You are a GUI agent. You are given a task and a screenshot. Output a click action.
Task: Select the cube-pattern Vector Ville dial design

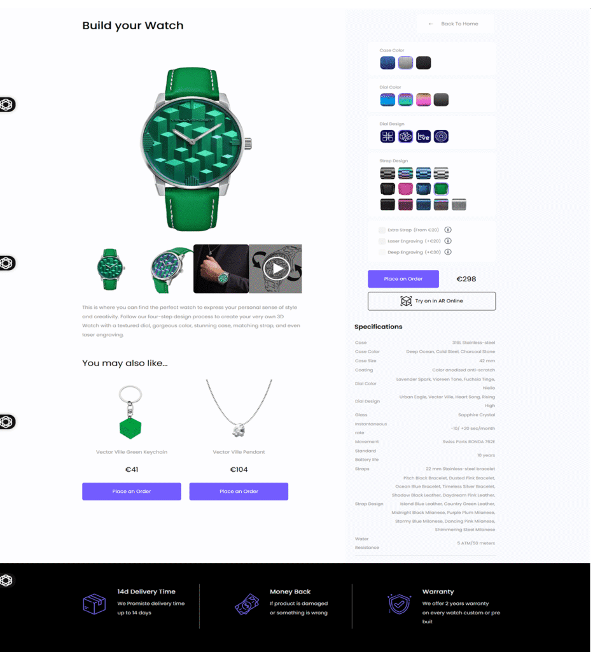405,136
